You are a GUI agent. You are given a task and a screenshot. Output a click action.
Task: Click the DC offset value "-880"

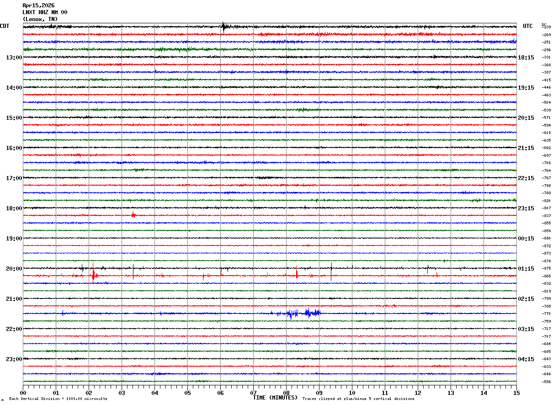click(546, 238)
